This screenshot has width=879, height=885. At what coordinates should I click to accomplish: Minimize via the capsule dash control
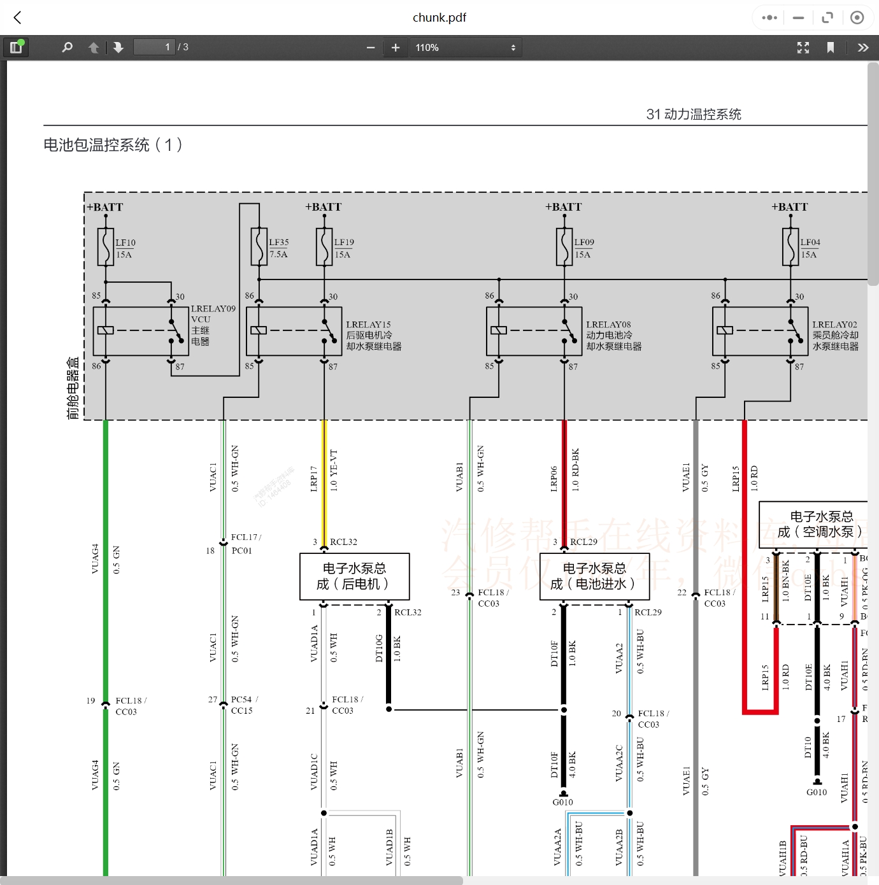tap(797, 17)
